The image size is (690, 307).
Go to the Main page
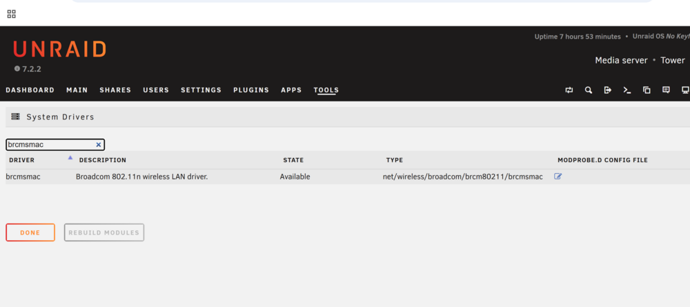coord(77,90)
